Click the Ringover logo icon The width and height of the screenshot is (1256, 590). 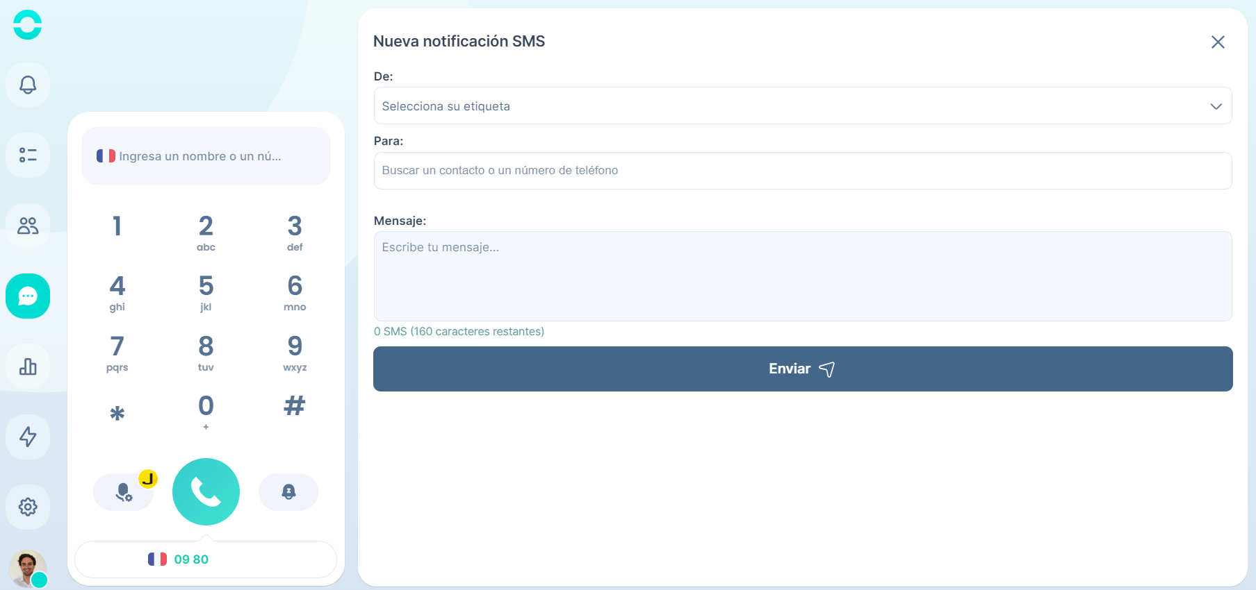(28, 25)
